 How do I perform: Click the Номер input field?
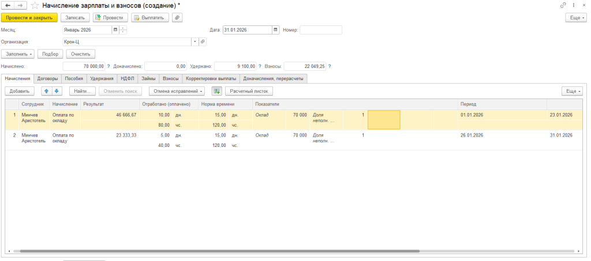(x=321, y=30)
